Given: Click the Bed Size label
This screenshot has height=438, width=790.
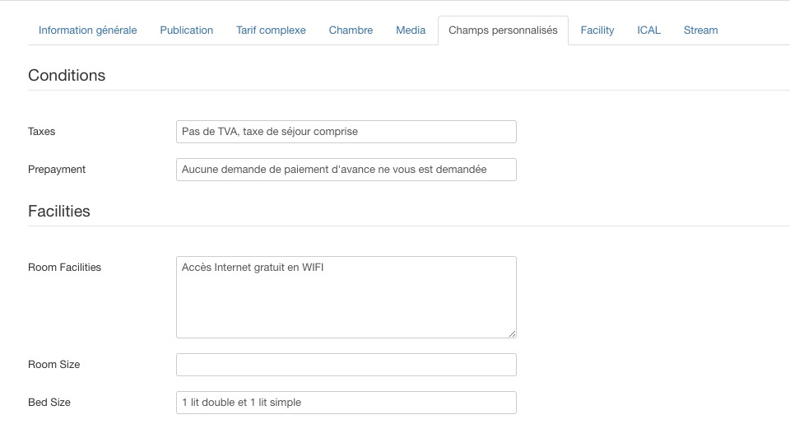Looking at the screenshot, I should (x=49, y=403).
